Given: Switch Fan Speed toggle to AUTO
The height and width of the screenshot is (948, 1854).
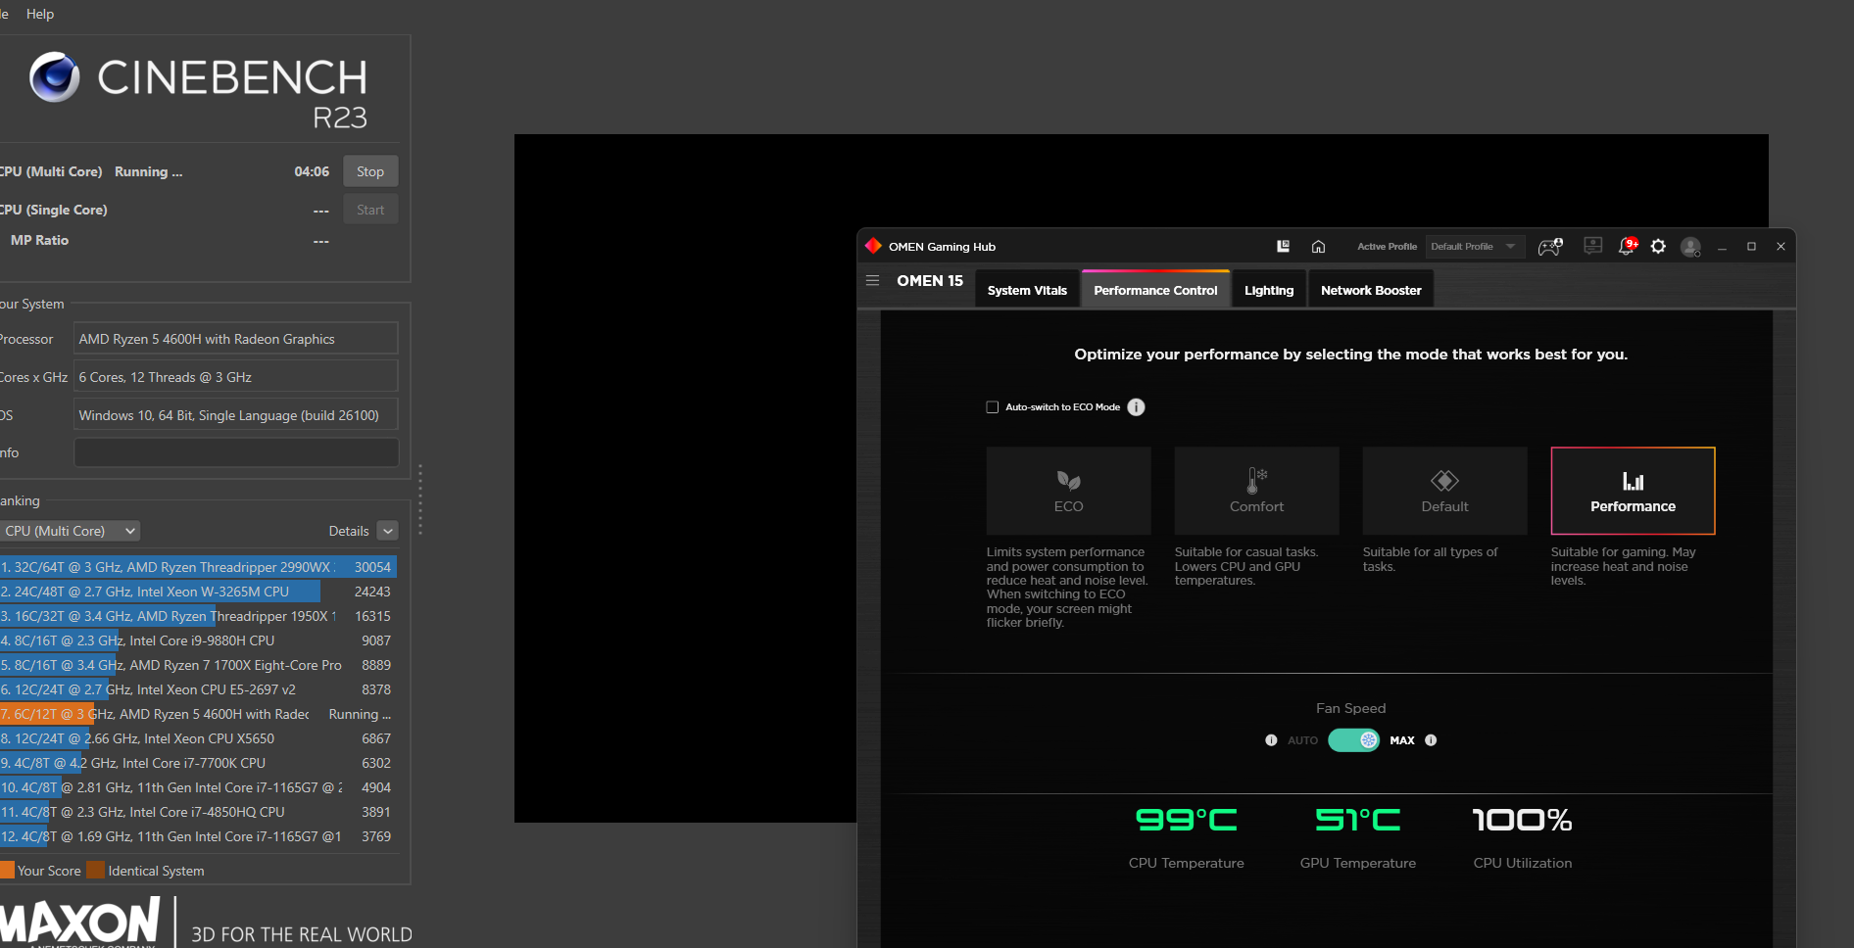Looking at the screenshot, I should pos(1342,740).
